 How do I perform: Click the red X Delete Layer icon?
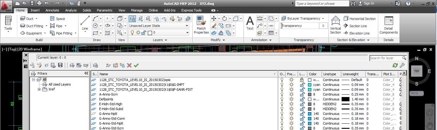129,65
